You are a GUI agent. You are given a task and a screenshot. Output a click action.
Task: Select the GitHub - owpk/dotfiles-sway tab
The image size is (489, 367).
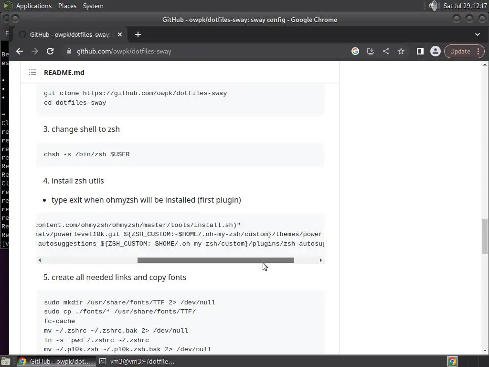pyautogui.click(x=69, y=34)
